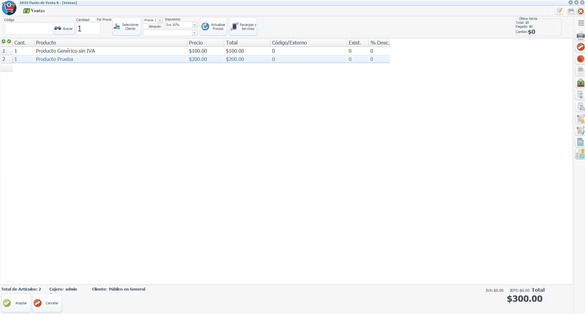Click the green cash drawer icon
585x314 pixels.
pyautogui.click(x=580, y=83)
